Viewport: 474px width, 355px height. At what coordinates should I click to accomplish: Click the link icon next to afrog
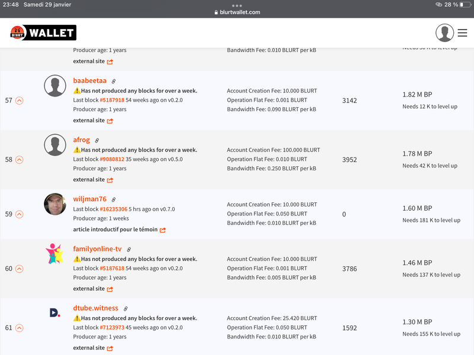[97, 140]
